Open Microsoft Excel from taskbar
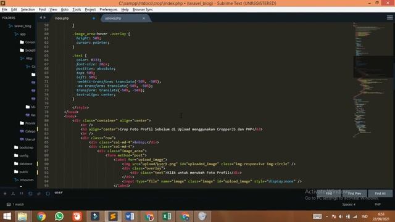 coord(167,216)
